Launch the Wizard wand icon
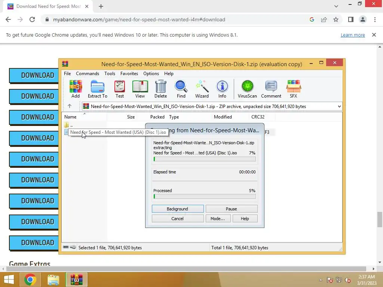Image resolution: width=383 pixels, height=287 pixels. click(x=202, y=89)
